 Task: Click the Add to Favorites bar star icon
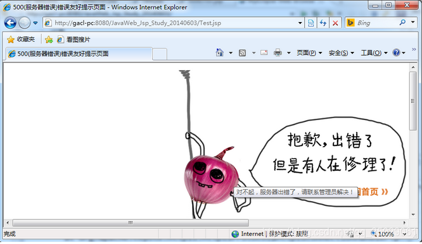[49, 40]
